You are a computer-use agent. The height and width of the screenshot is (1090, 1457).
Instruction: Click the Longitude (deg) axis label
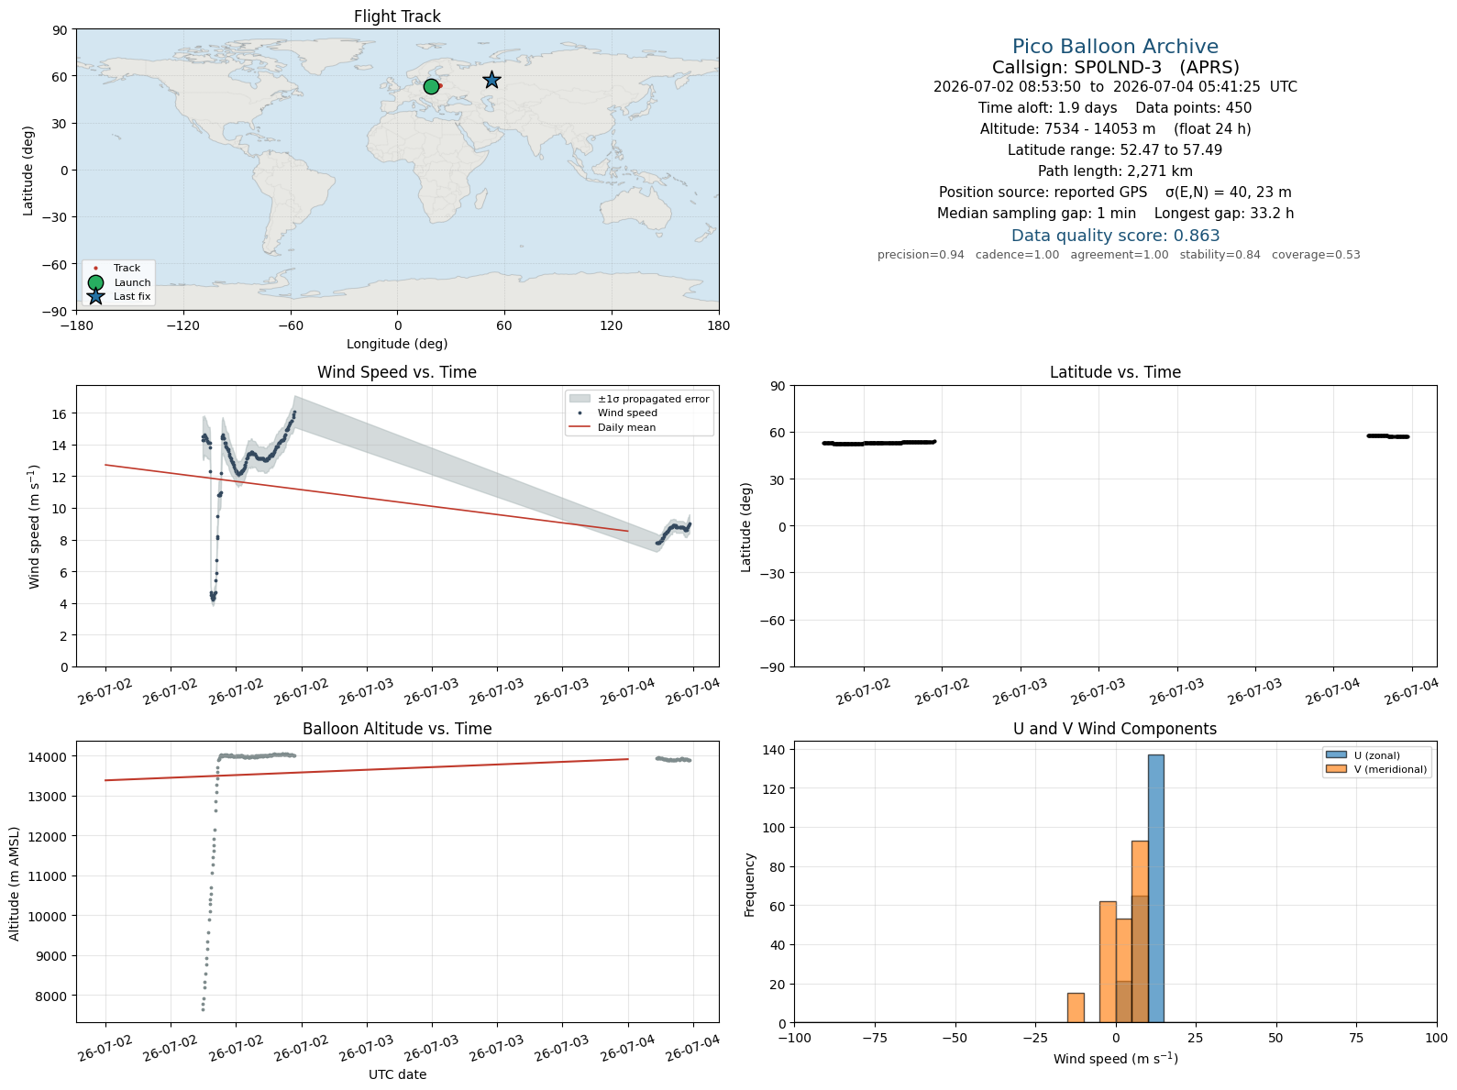[397, 344]
